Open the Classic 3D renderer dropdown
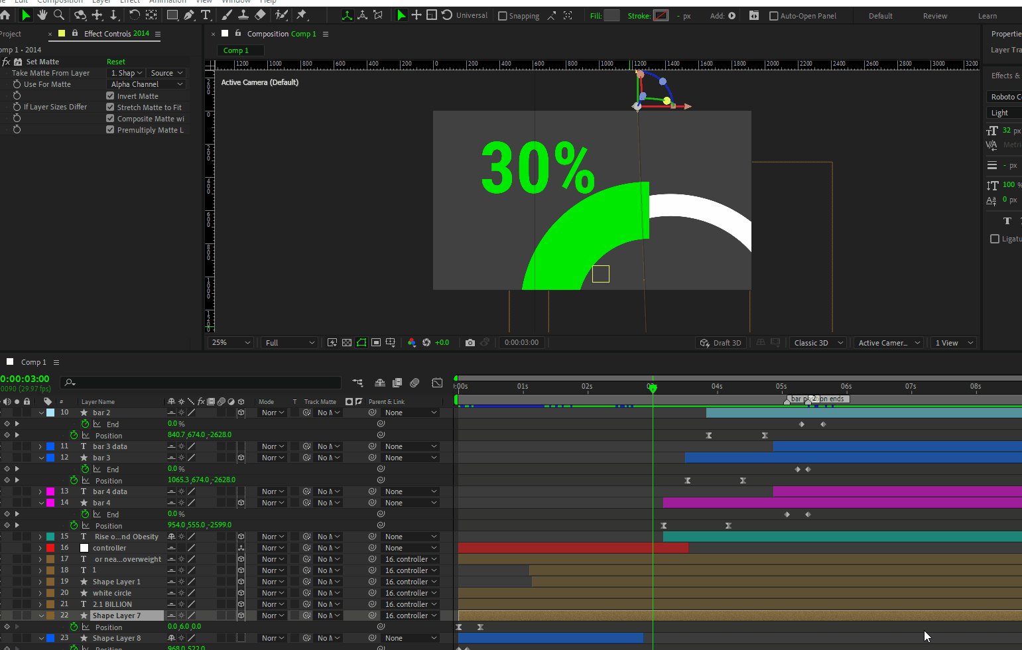This screenshot has height=650, width=1022. click(x=818, y=342)
